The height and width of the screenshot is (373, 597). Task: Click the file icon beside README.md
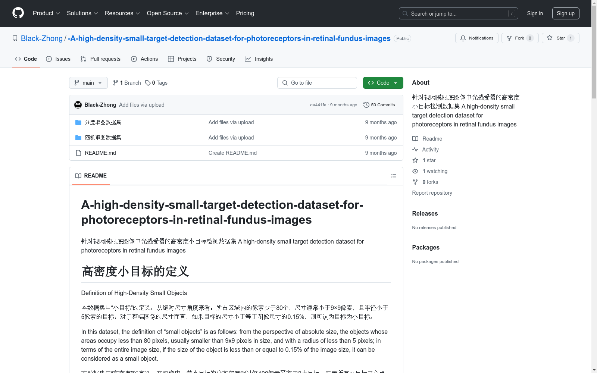click(78, 153)
